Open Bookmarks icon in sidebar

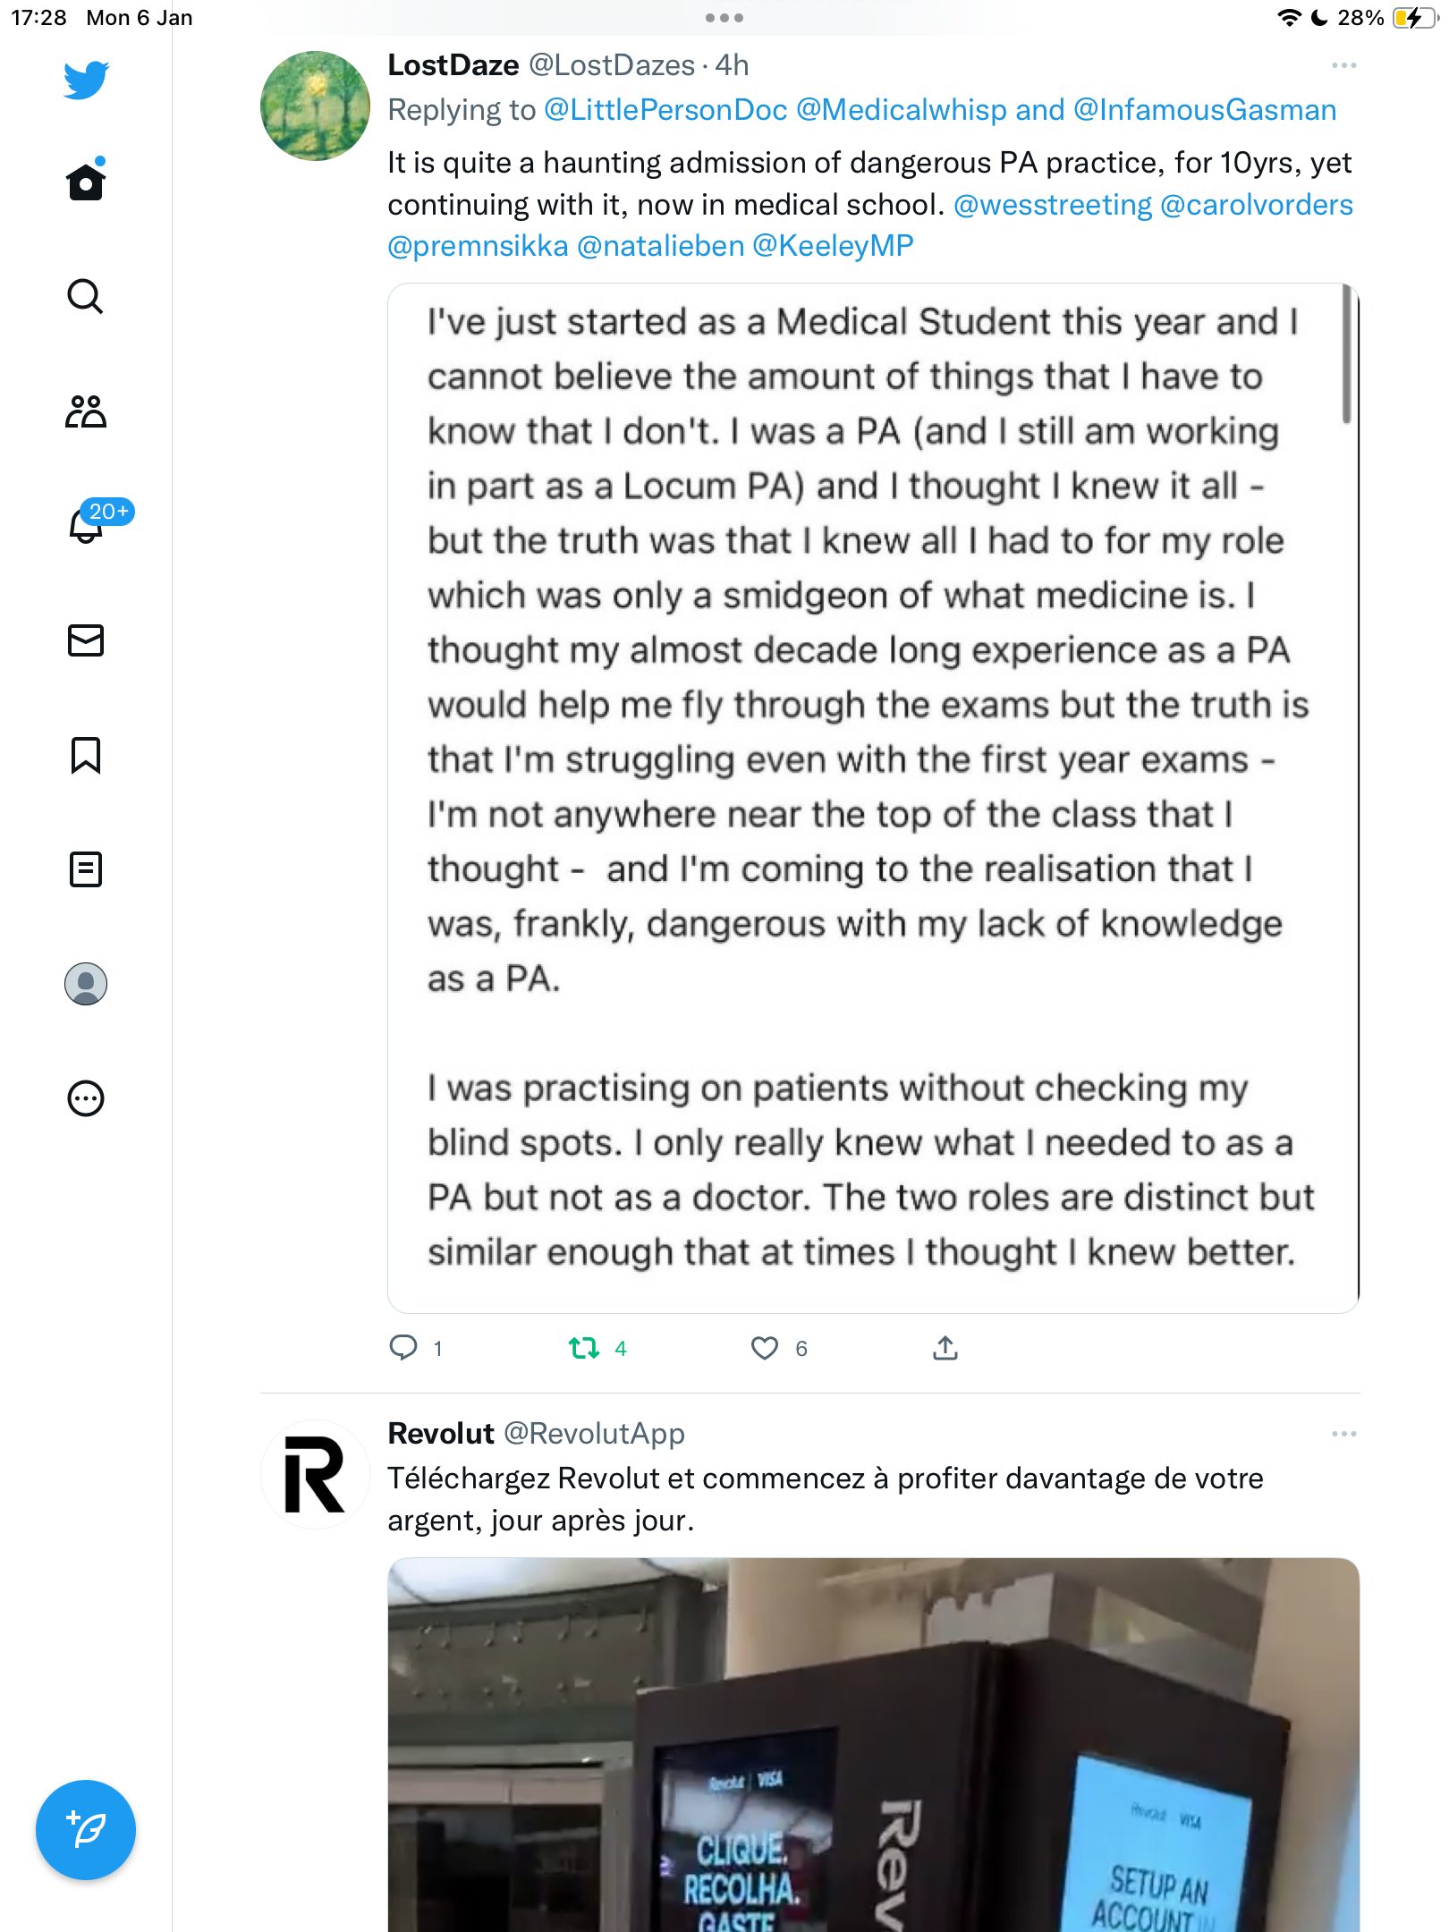[x=86, y=755]
